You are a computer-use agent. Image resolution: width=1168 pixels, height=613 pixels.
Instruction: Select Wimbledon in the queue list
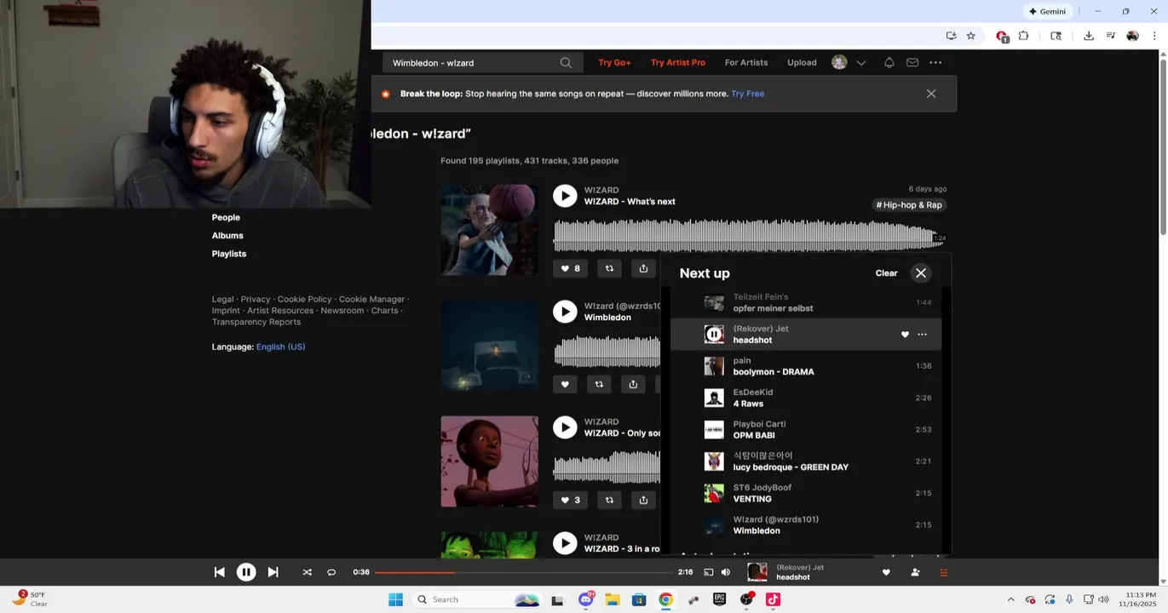click(806, 524)
